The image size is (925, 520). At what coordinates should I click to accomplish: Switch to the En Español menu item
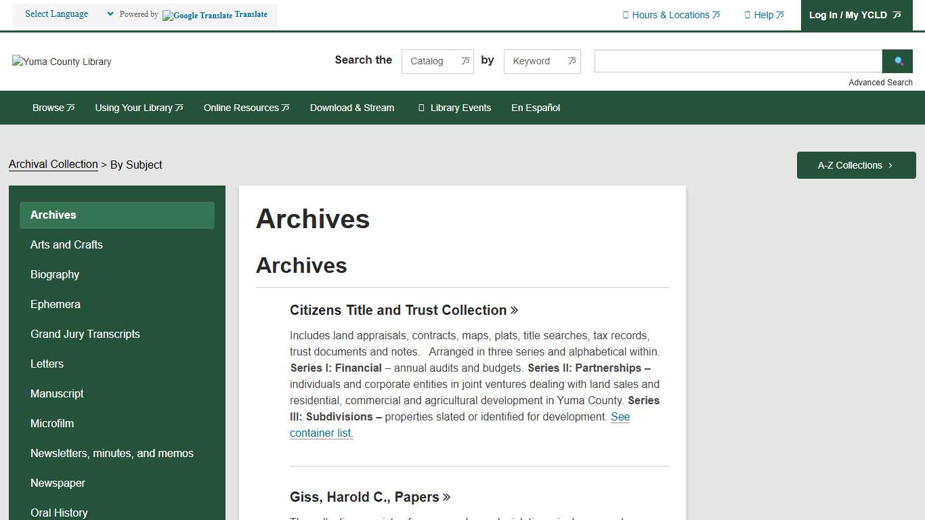[536, 107]
